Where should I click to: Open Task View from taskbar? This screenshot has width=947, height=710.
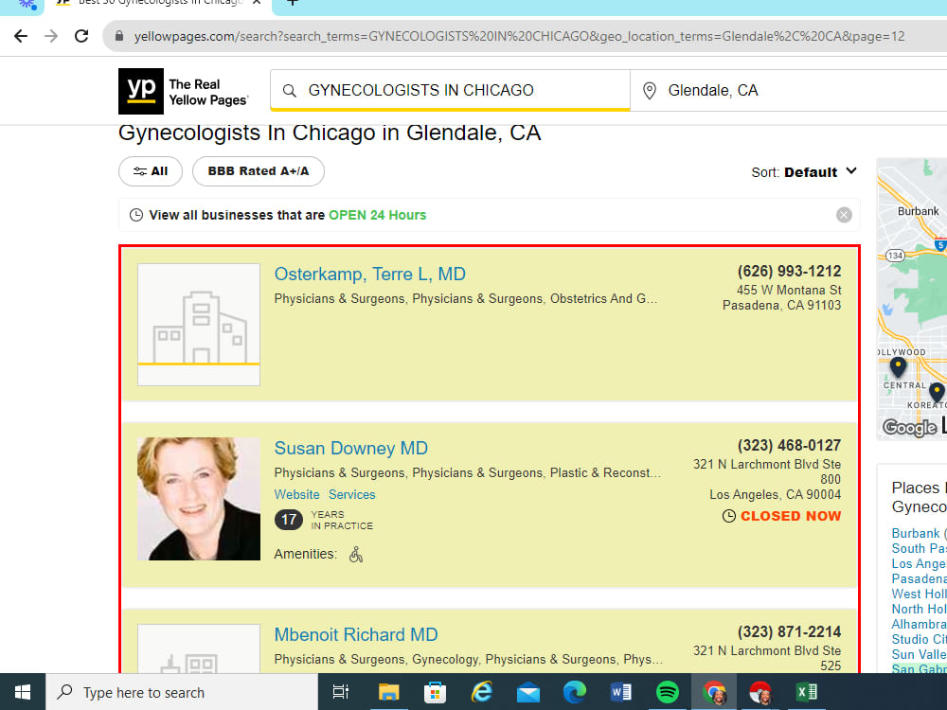click(341, 692)
